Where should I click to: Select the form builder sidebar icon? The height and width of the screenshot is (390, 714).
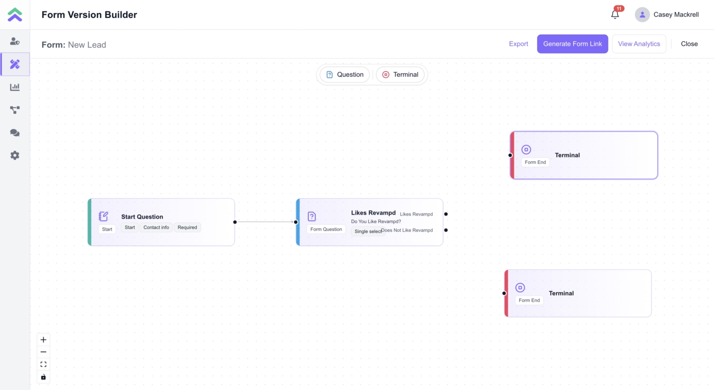[x=15, y=64]
